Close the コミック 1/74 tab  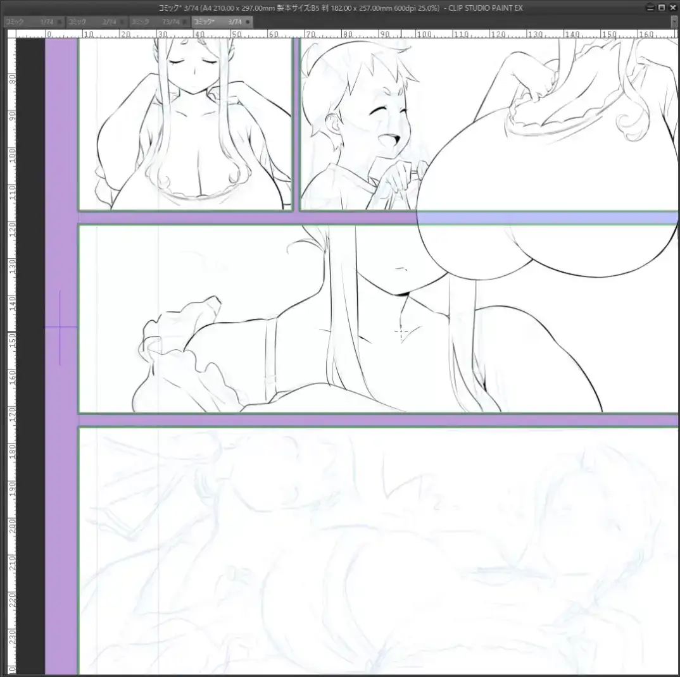[x=60, y=22]
